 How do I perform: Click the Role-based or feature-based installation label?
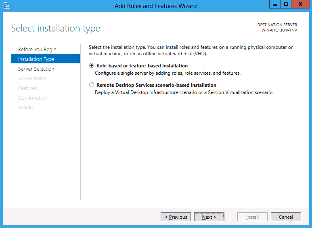pos(142,66)
